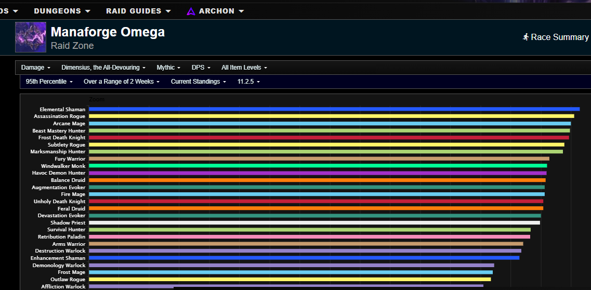
Task: Click the Assassination Rogue yellow bar
Action: click(x=331, y=116)
